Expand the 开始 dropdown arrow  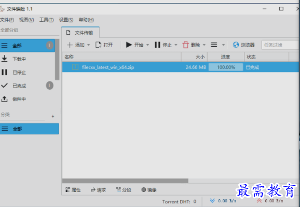(147, 45)
